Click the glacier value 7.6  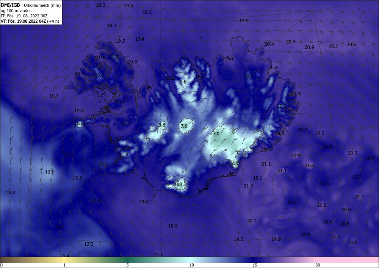pos(184,126)
